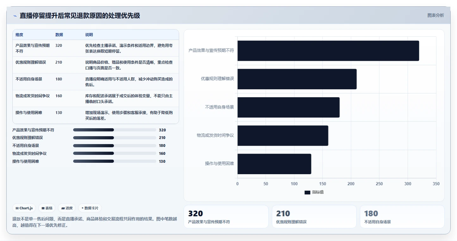
Task: Click description starting 说明商品价格
Action: pyautogui.click(x=129, y=65)
